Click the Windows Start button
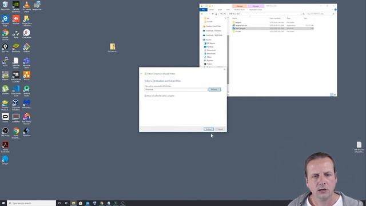The image size is (366, 206). tap(3, 203)
